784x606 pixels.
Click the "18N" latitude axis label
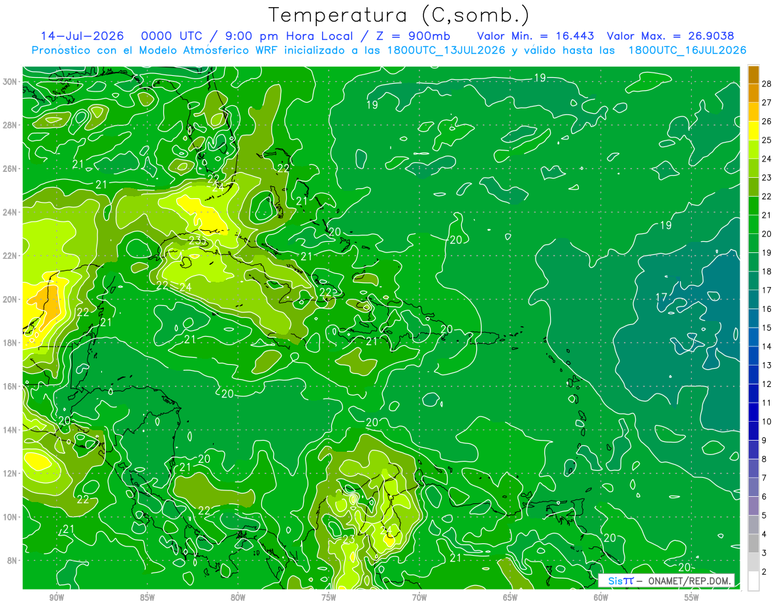(10, 343)
